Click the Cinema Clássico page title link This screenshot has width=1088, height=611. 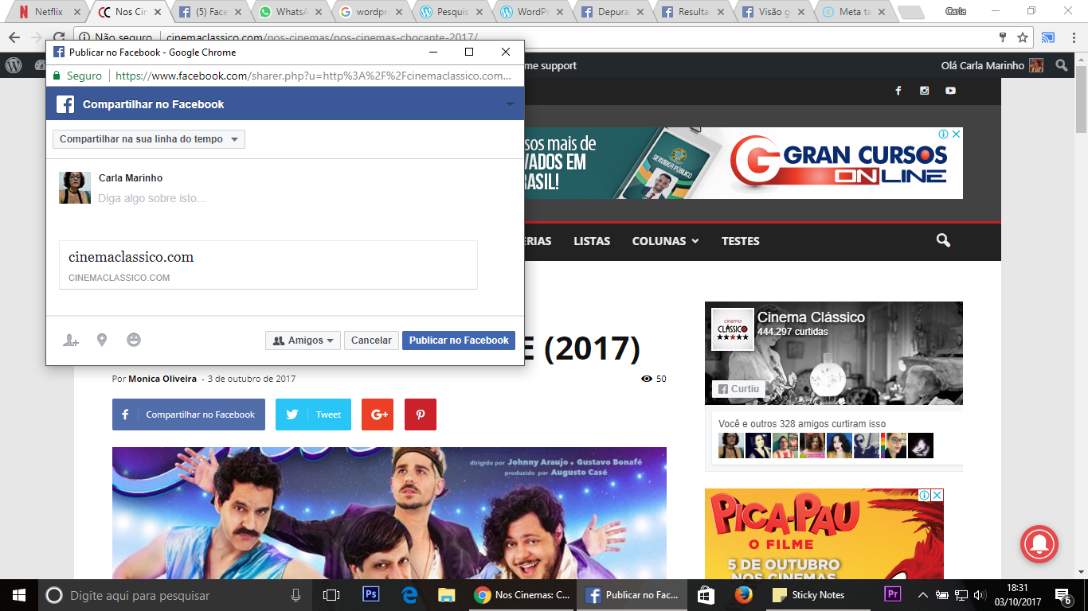tap(811, 317)
